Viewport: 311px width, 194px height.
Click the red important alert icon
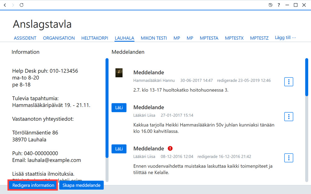(x=170, y=148)
